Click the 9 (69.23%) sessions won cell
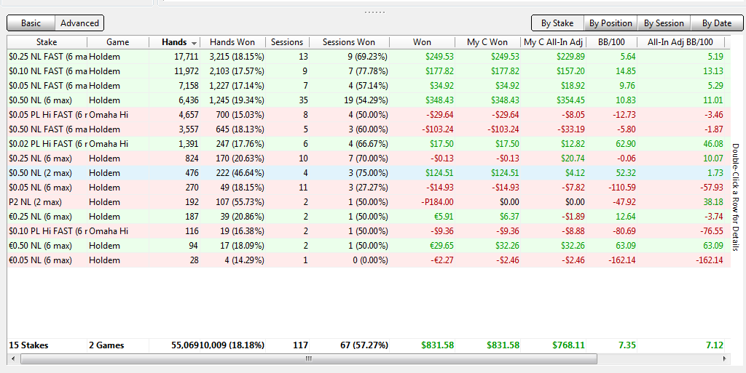Image resolution: width=746 pixels, height=373 pixels. tap(367, 57)
